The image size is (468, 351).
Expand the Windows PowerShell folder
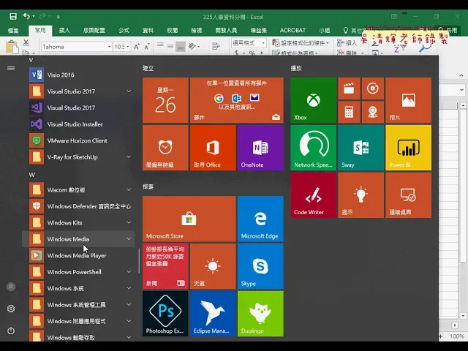(x=129, y=272)
